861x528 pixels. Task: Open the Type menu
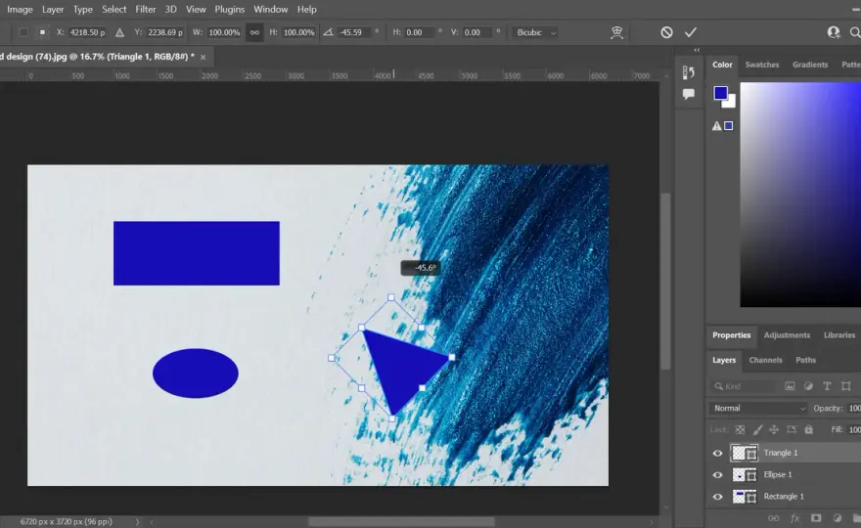click(x=83, y=10)
